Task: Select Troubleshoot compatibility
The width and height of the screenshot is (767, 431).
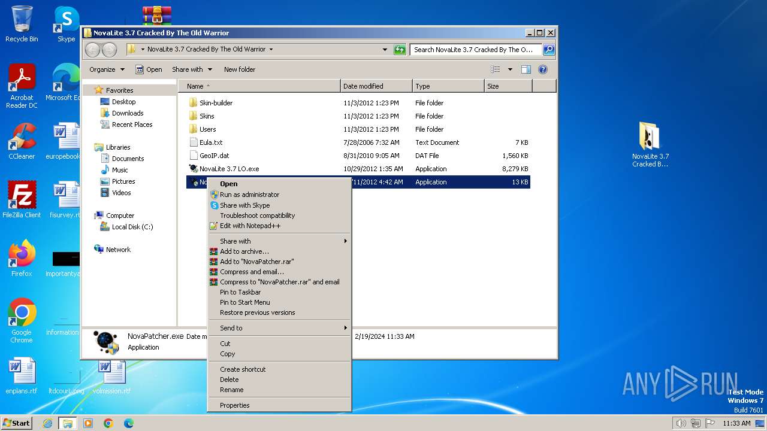Action: 279,215
